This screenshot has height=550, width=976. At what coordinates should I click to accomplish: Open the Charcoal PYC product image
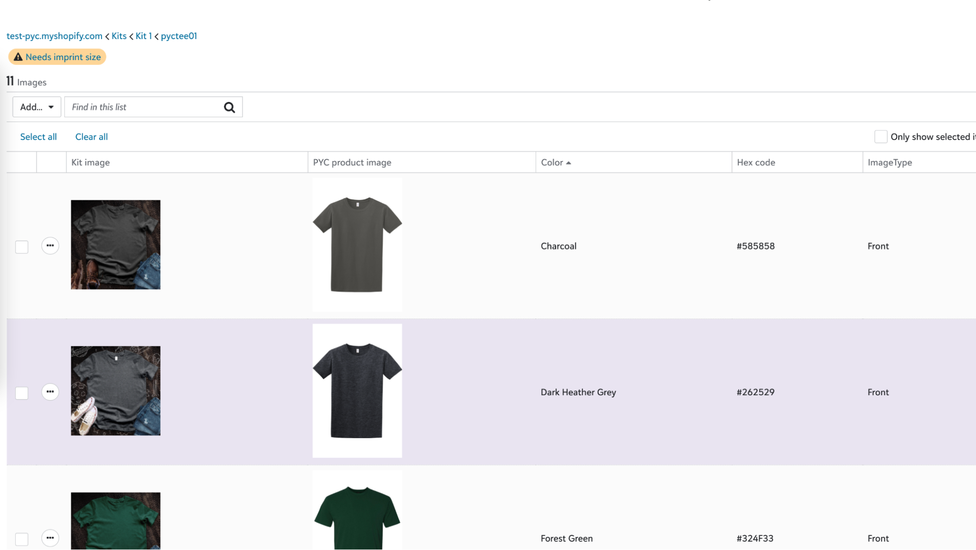tap(357, 245)
